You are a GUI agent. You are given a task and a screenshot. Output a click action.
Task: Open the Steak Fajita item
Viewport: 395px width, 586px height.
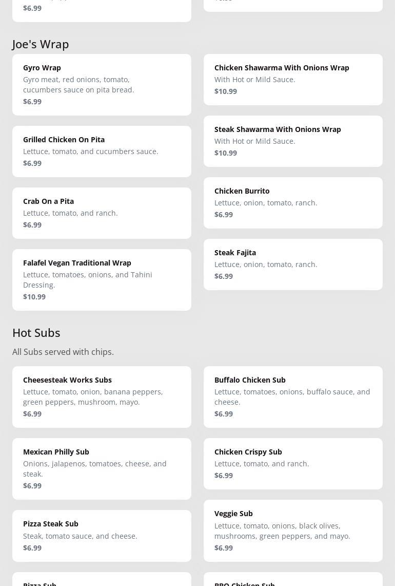(x=293, y=264)
